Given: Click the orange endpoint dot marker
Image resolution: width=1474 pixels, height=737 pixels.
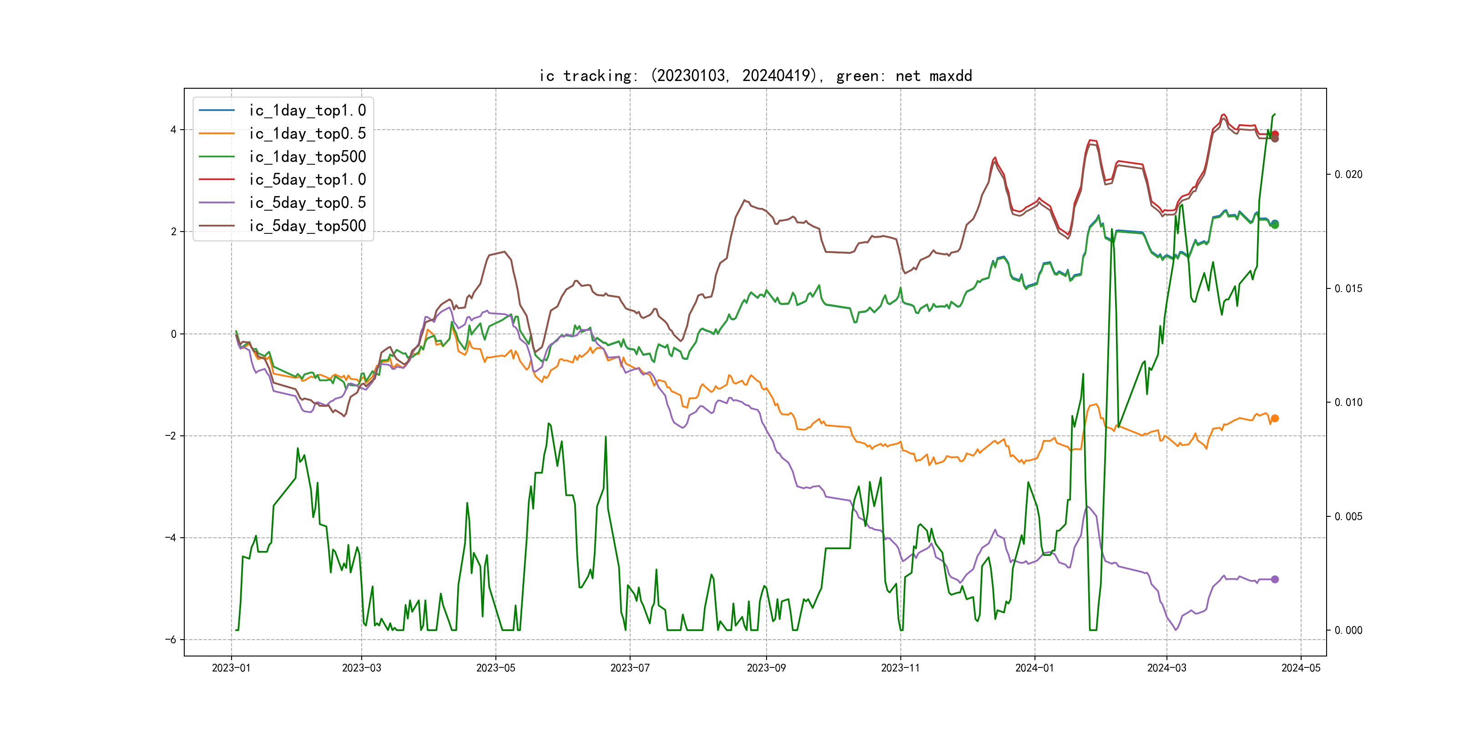Looking at the screenshot, I should (x=1275, y=418).
